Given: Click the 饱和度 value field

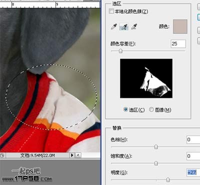Looking at the screenshot, I should pyautogui.click(x=193, y=156).
